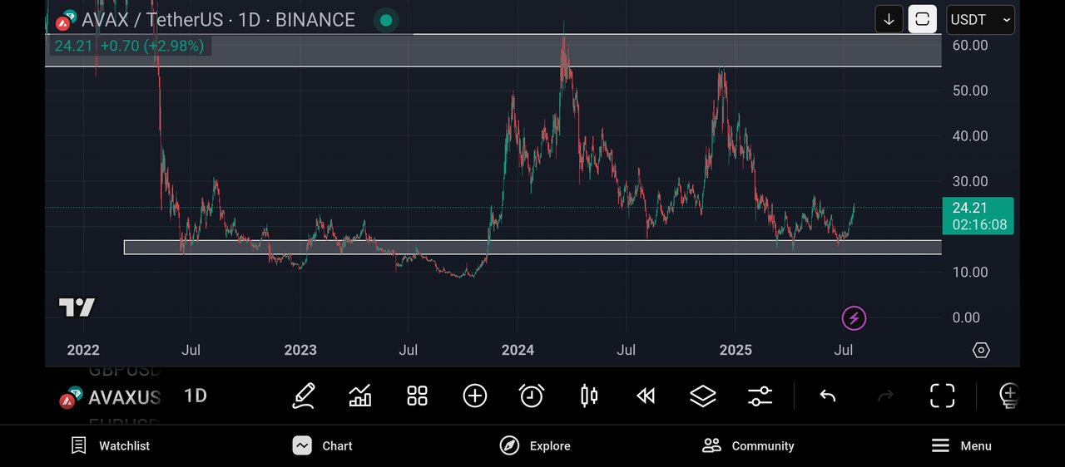Tap the 24.21 current price label
Image resolution: width=1065 pixels, height=467 pixels.
(978, 216)
